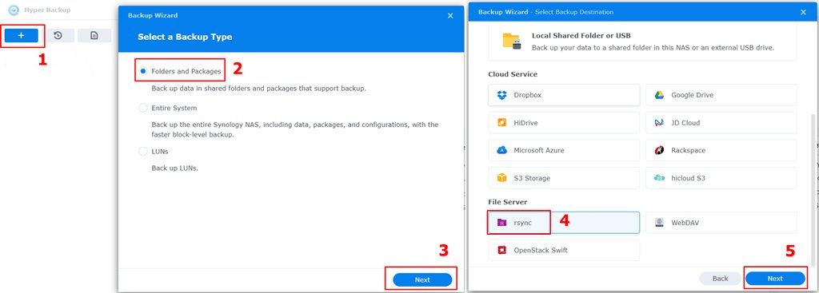The width and height of the screenshot is (819, 293).
Task: Select the Google Drive text label
Action: pyautogui.click(x=692, y=95)
